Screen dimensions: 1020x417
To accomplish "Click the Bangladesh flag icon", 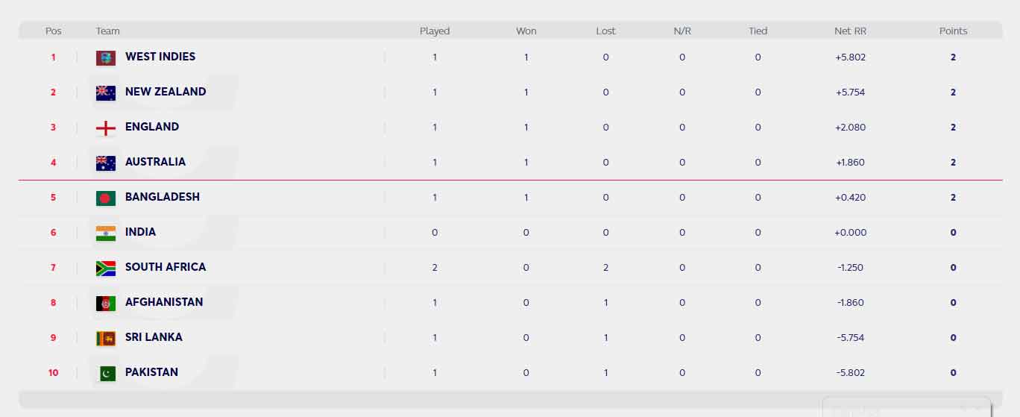I will [106, 198].
